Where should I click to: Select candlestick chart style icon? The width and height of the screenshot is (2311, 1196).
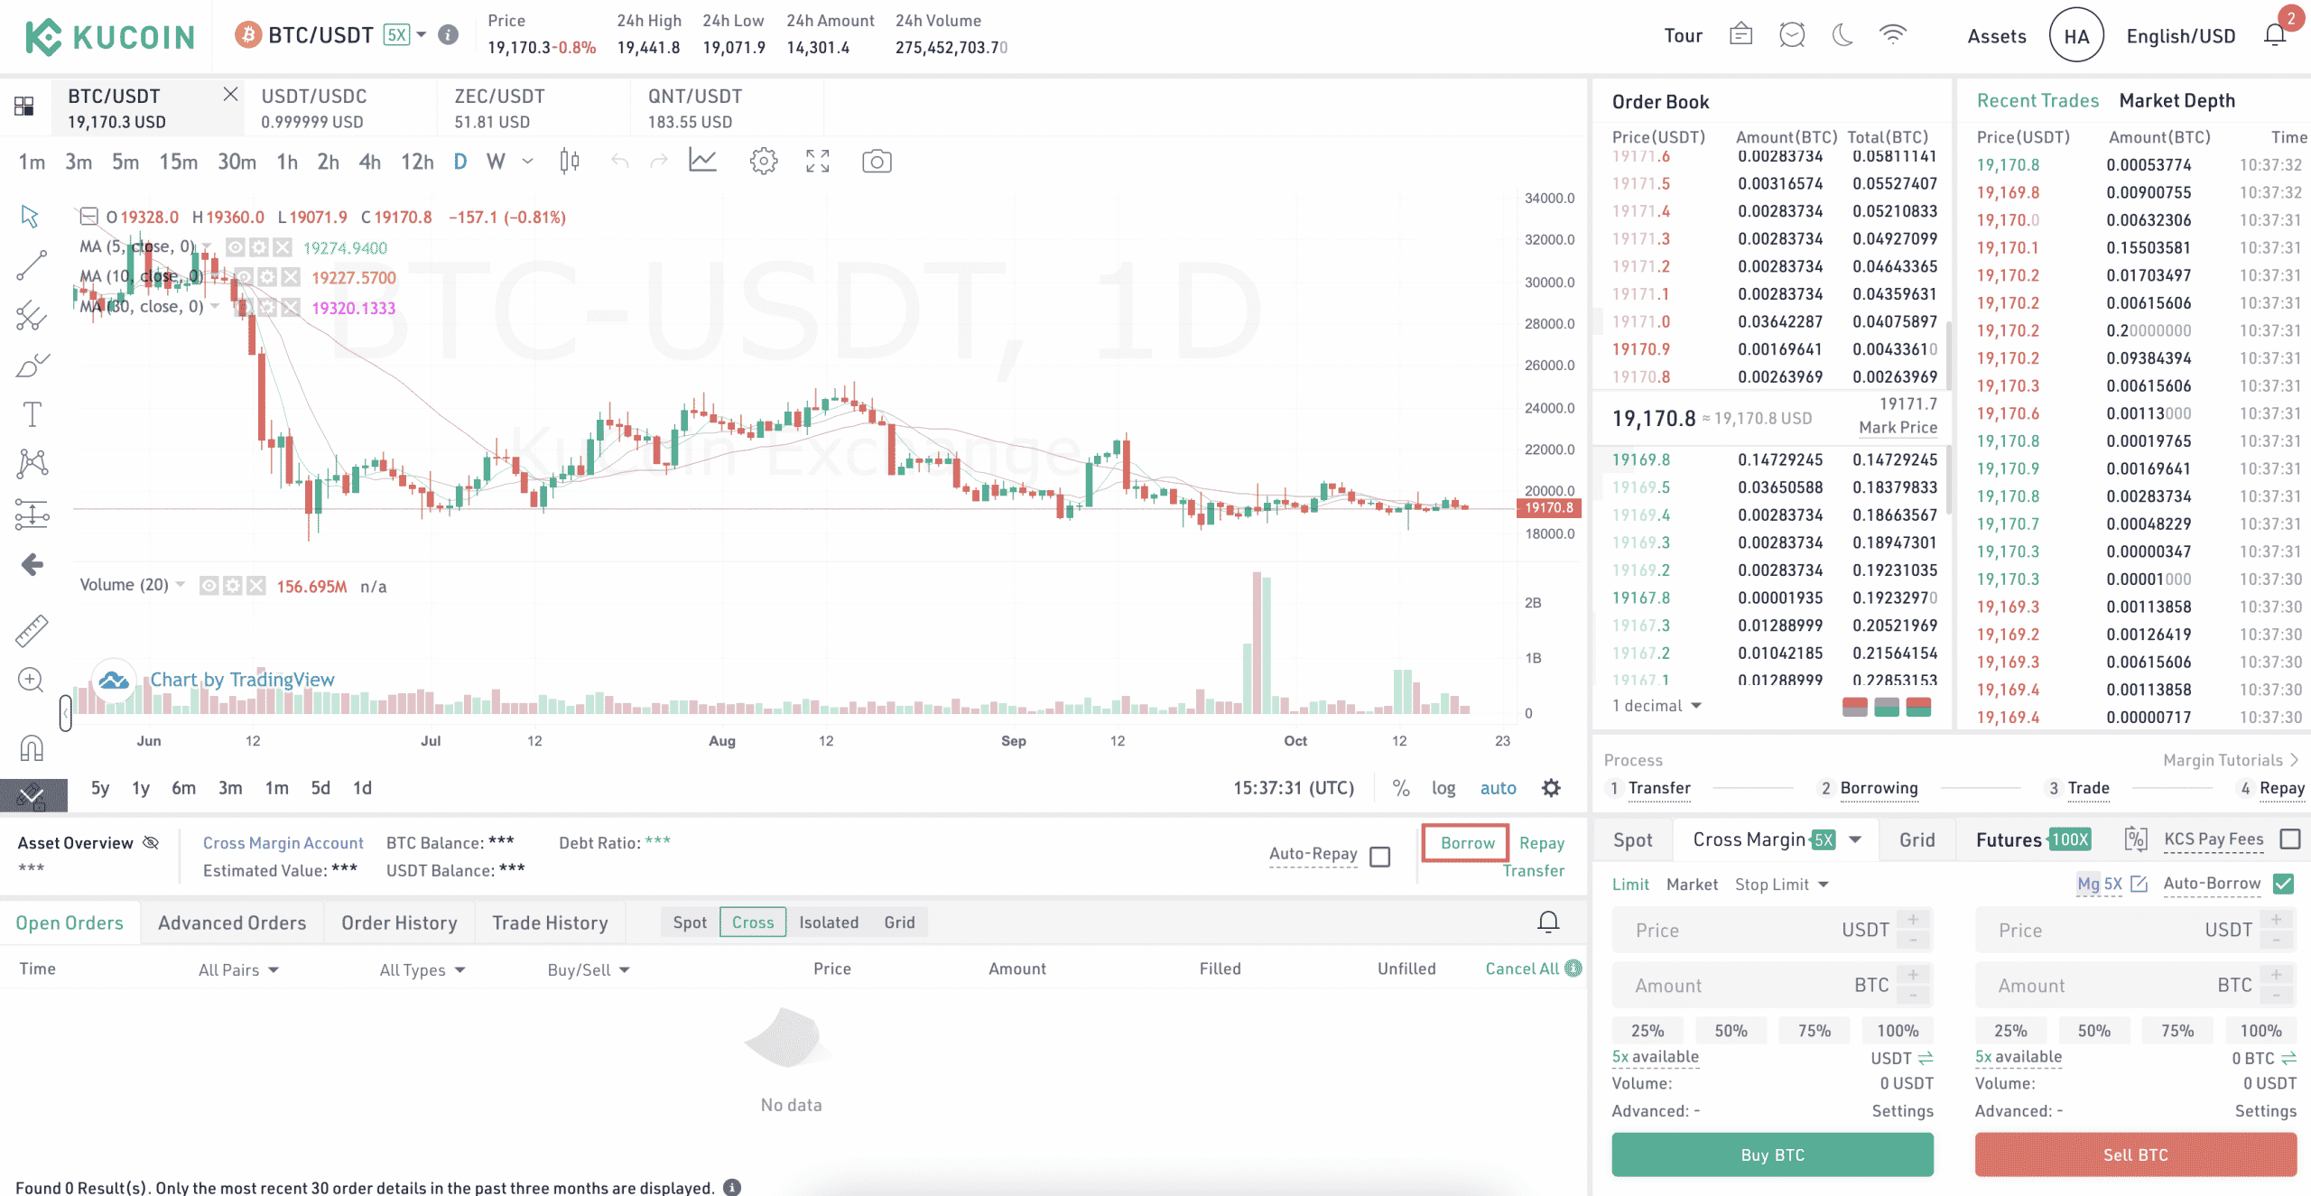(x=569, y=162)
